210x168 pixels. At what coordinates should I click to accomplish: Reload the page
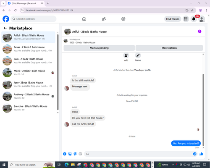[x=16, y=10]
